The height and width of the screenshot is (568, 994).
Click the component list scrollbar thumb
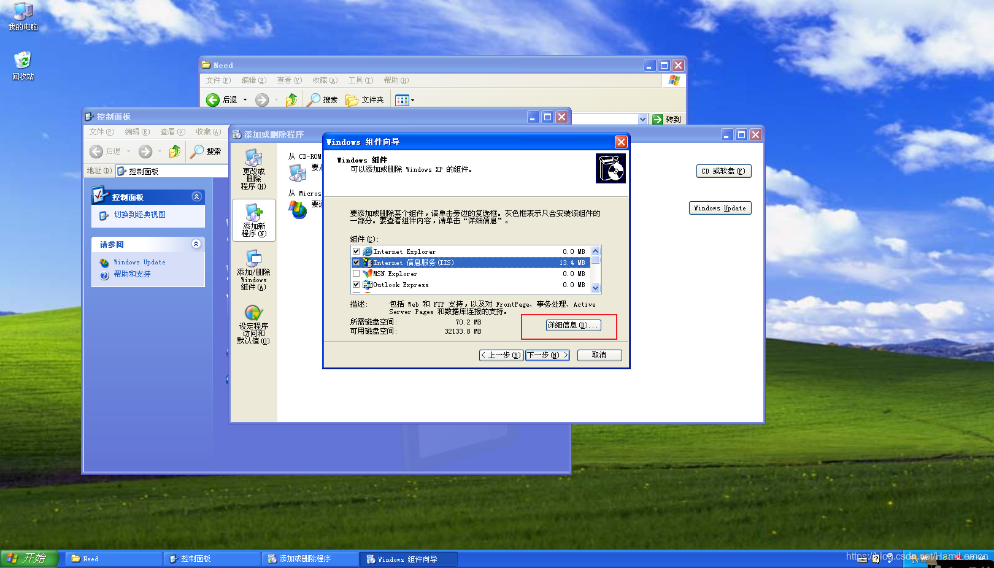[596, 260]
